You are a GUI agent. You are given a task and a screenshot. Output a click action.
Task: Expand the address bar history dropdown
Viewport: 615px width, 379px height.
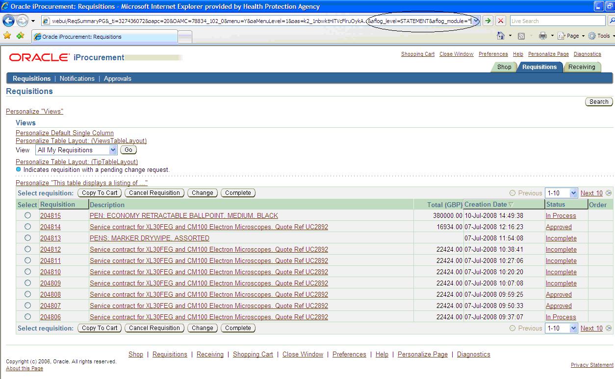click(476, 21)
